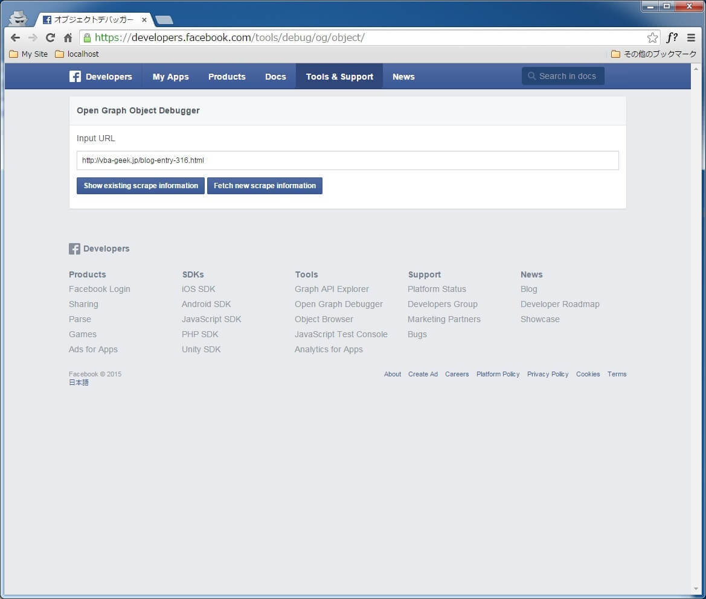
Task: Switch language via 日本語 link
Action: [x=79, y=382]
